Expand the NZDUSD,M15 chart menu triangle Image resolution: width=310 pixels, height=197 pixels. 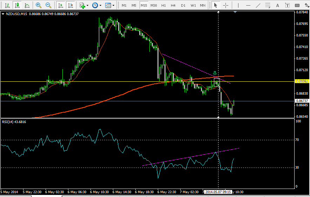(3, 14)
